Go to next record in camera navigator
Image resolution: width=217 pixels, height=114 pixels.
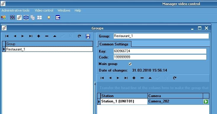[118, 78]
